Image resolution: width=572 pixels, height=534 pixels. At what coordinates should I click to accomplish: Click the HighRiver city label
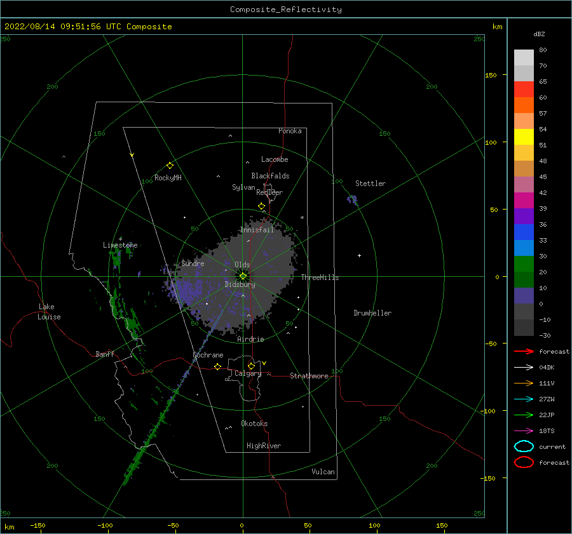(x=263, y=446)
